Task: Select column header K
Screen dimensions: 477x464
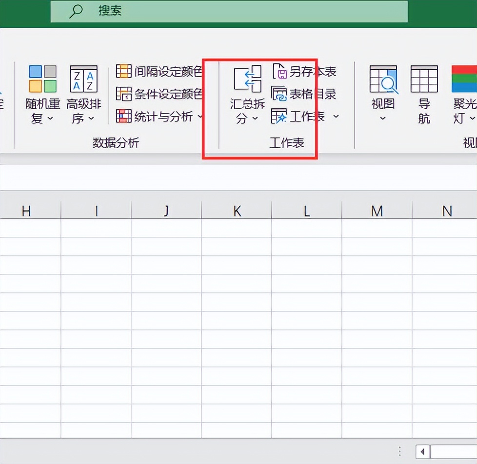Action: (237, 210)
